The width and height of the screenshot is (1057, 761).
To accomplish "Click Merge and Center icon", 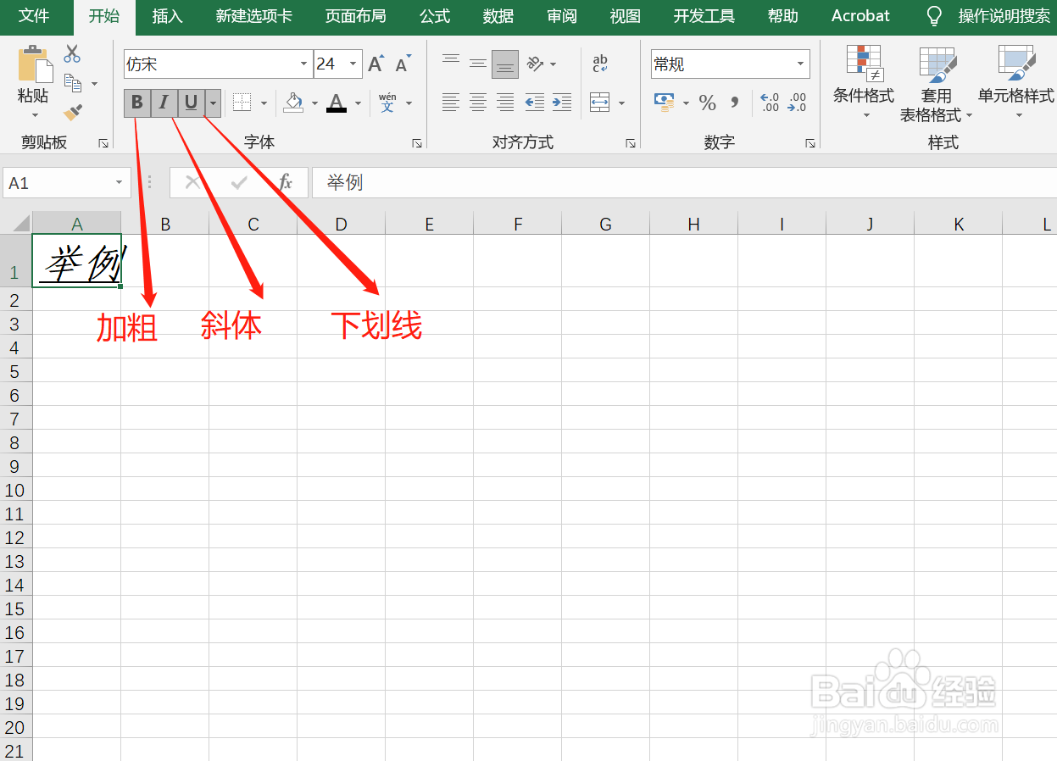I will [x=600, y=103].
